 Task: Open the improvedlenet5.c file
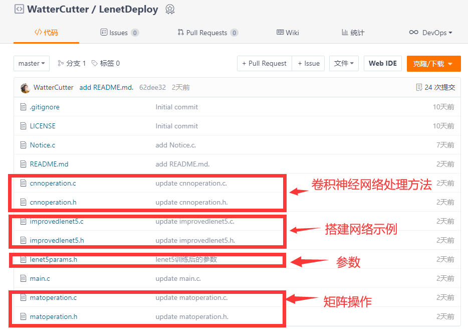pos(57,222)
